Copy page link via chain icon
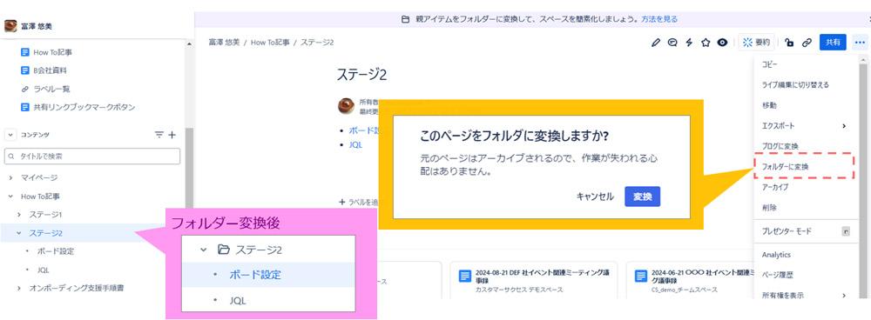 pos(807,43)
